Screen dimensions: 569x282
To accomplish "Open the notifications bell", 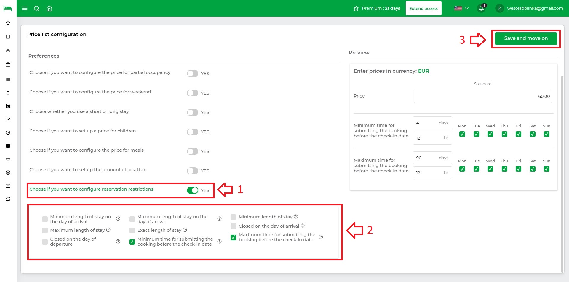I will coord(481,8).
